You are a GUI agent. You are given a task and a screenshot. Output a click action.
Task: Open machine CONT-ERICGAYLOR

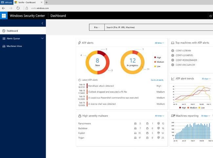(x=185, y=65)
